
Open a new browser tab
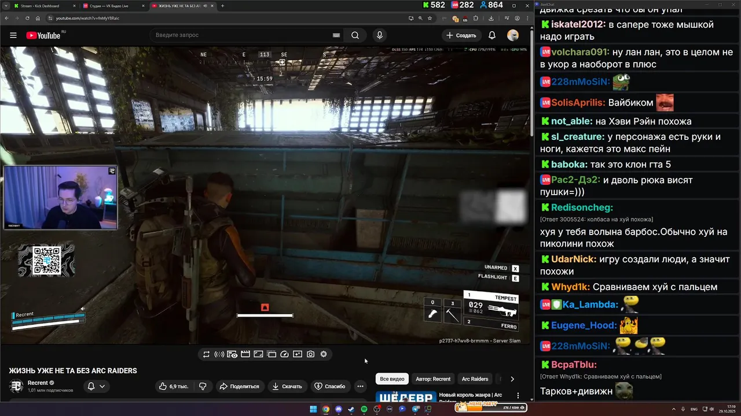click(222, 6)
